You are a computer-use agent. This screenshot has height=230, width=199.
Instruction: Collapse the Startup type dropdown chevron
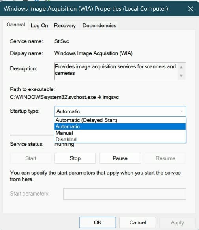(182, 111)
